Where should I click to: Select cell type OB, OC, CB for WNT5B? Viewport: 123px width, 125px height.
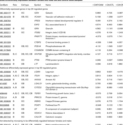point(27,54)
